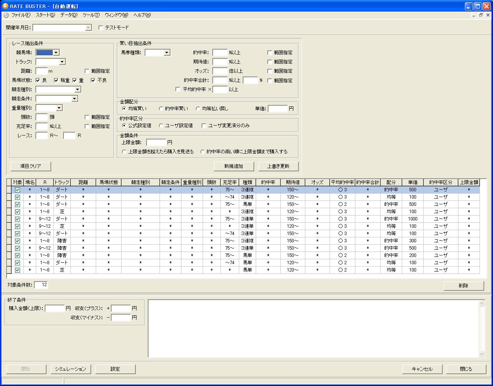
Task: Open the ウィンドウ(W) menu
Action: coord(117,15)
